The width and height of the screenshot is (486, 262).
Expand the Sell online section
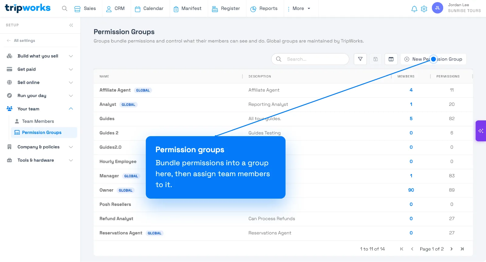pos(71,82)
